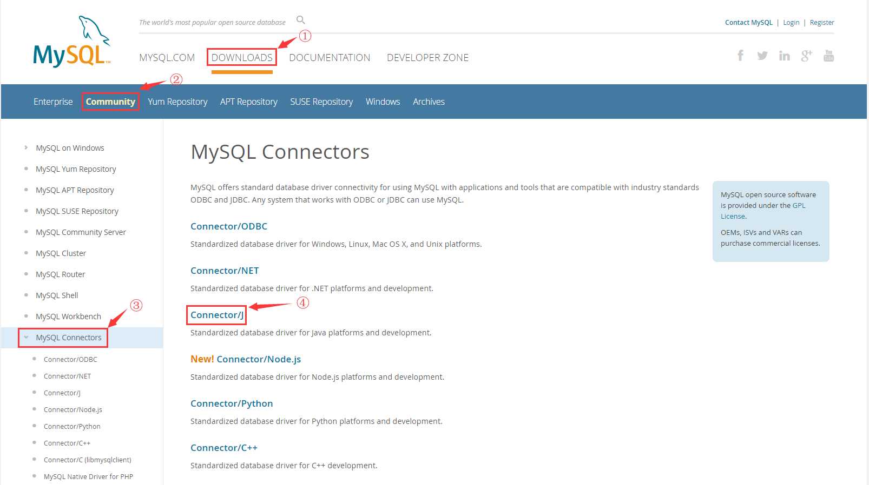Open sidebar sub-item Connector/J
This screenshot has width=869, height=485.
coord(62,393)
